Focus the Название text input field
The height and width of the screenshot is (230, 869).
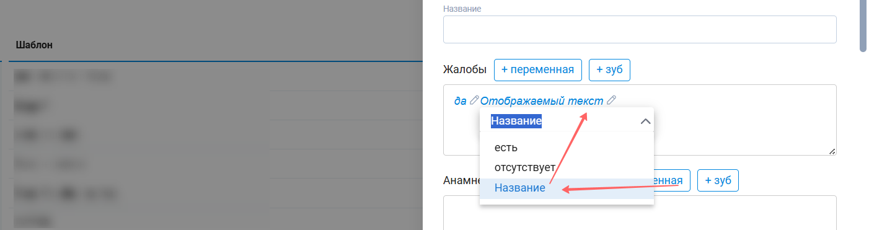(x=640, y=29)
